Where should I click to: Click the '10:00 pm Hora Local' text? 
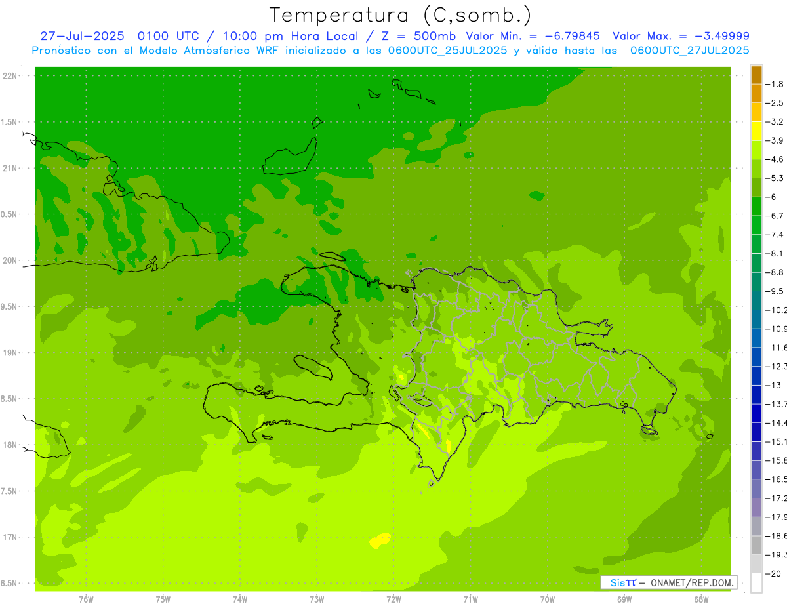(x=289, y=37)
